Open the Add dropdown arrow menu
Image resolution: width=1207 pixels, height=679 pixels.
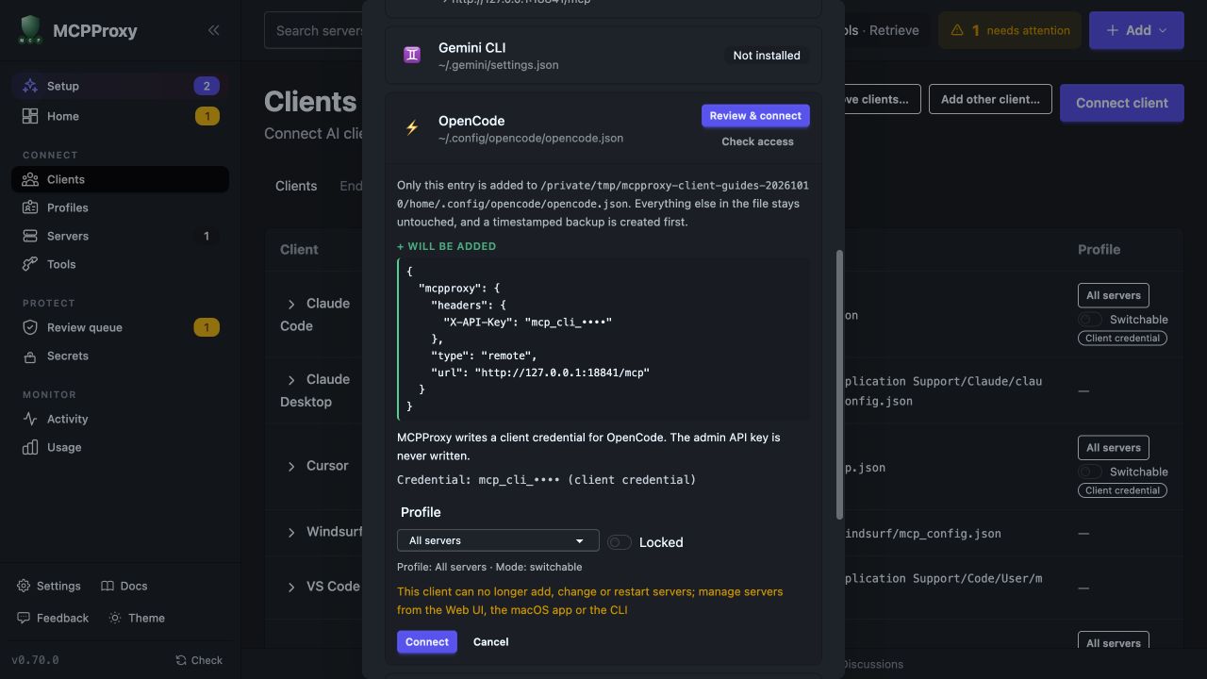coord(1163,30)
